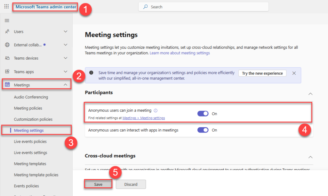Click the Teams apps icon

pyautogui.click(x=7, y=72)
